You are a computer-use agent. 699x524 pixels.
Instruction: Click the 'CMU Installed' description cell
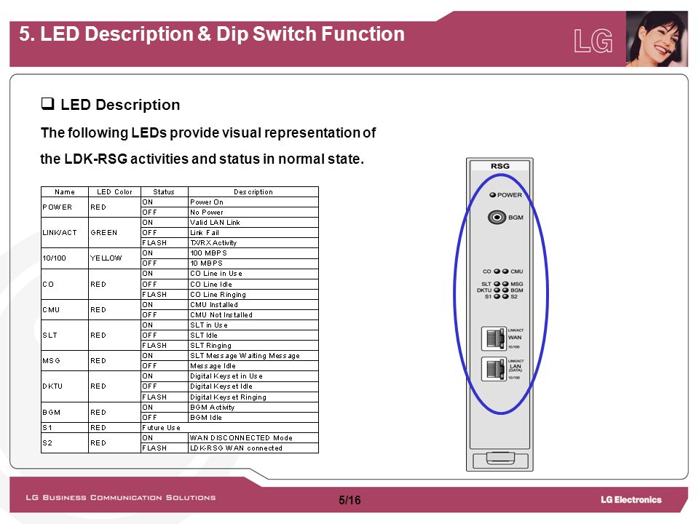click(253, 305)
